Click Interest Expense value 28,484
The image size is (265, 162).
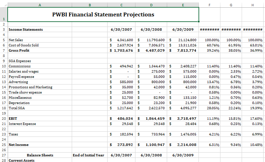pos(190,124)
